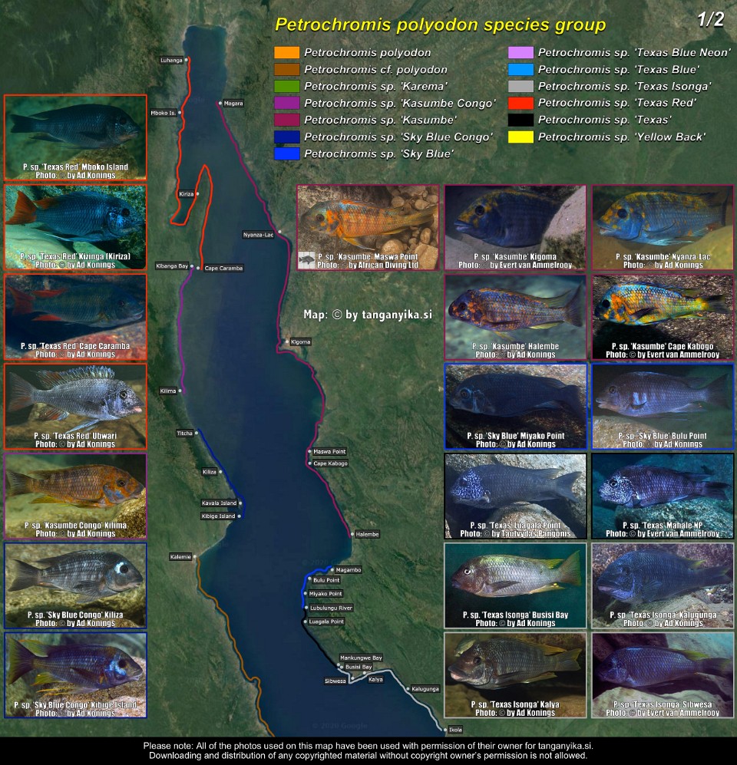Select the Nyanza-Lac map marker
737x765 pixels.
pyautogui.click(x=279, y=232)
